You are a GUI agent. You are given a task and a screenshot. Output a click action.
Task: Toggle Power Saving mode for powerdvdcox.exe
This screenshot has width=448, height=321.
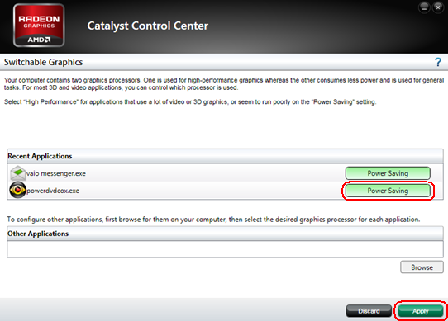tap(388, 191)
